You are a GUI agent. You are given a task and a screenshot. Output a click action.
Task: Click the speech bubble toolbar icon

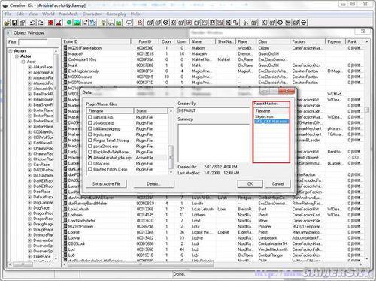129,23
